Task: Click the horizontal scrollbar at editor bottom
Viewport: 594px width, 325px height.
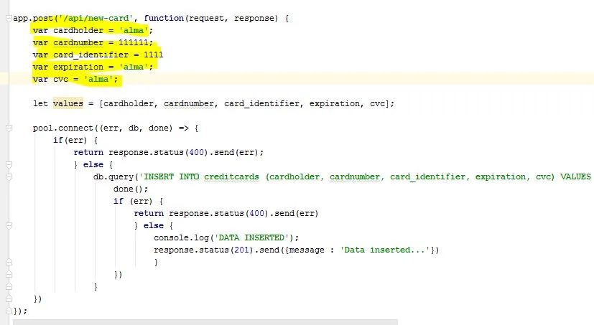Action: coord(205,322)
